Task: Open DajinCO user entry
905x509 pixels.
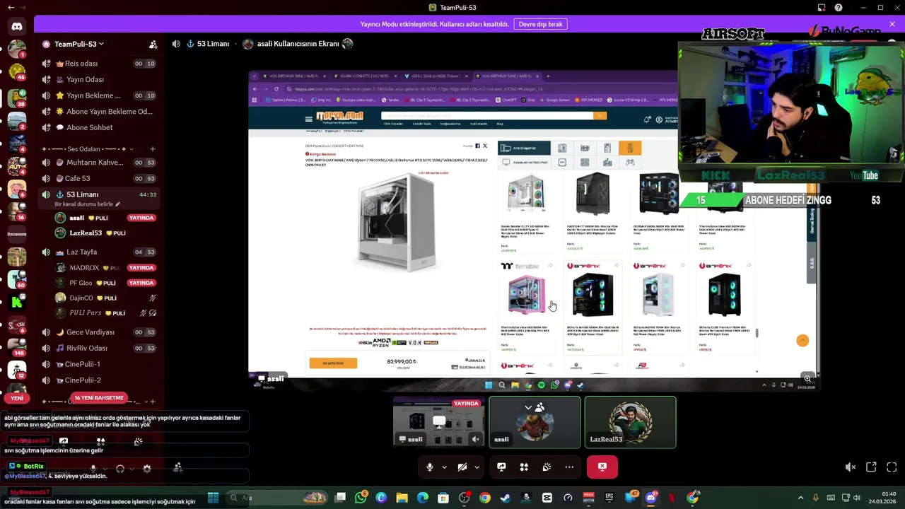Action: point(106,298)
